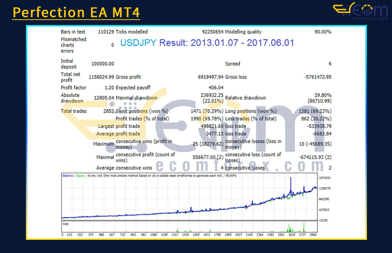The image size is (392, 253).
Task: Select the chart axis value 1258770
Action: (x=325, y=189)
